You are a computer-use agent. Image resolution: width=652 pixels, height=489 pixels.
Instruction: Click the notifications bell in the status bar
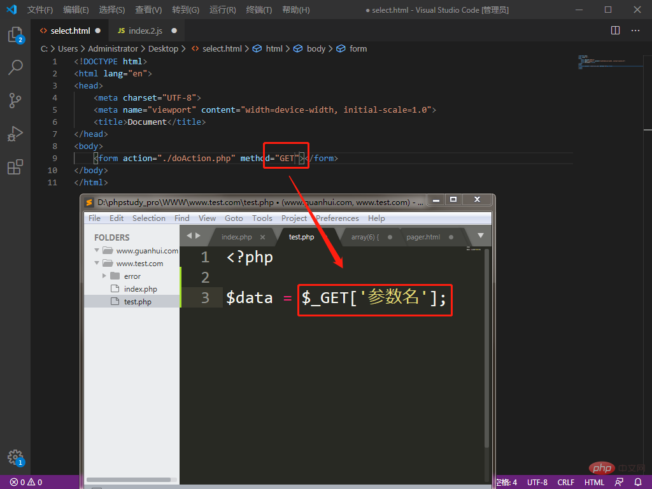point(638,482)
